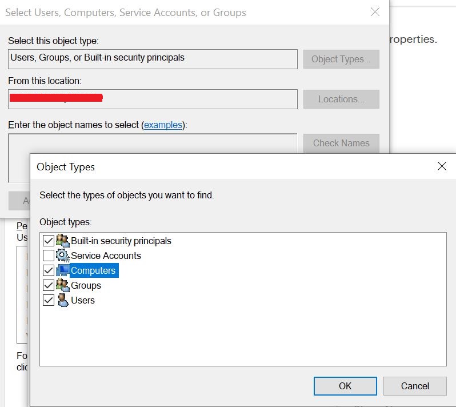The width and height of the screenshot is (456, 407).
Task: Select the Built-in security principals label
Action: [x=121, y=241]
